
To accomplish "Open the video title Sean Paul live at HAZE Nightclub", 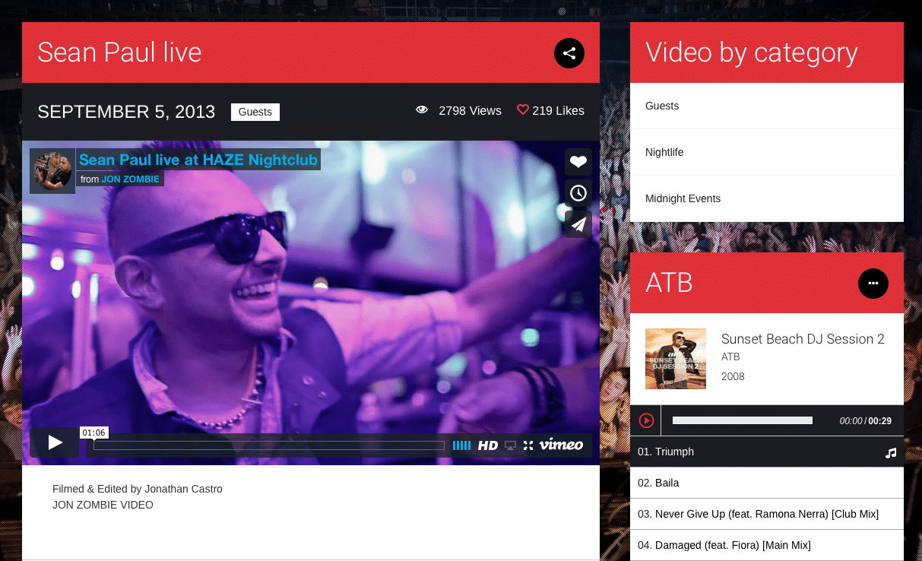I will pyautogui.click(x=198, y=160).
